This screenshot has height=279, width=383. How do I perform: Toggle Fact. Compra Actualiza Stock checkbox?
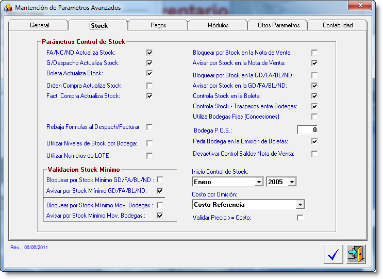coord(149,96)
